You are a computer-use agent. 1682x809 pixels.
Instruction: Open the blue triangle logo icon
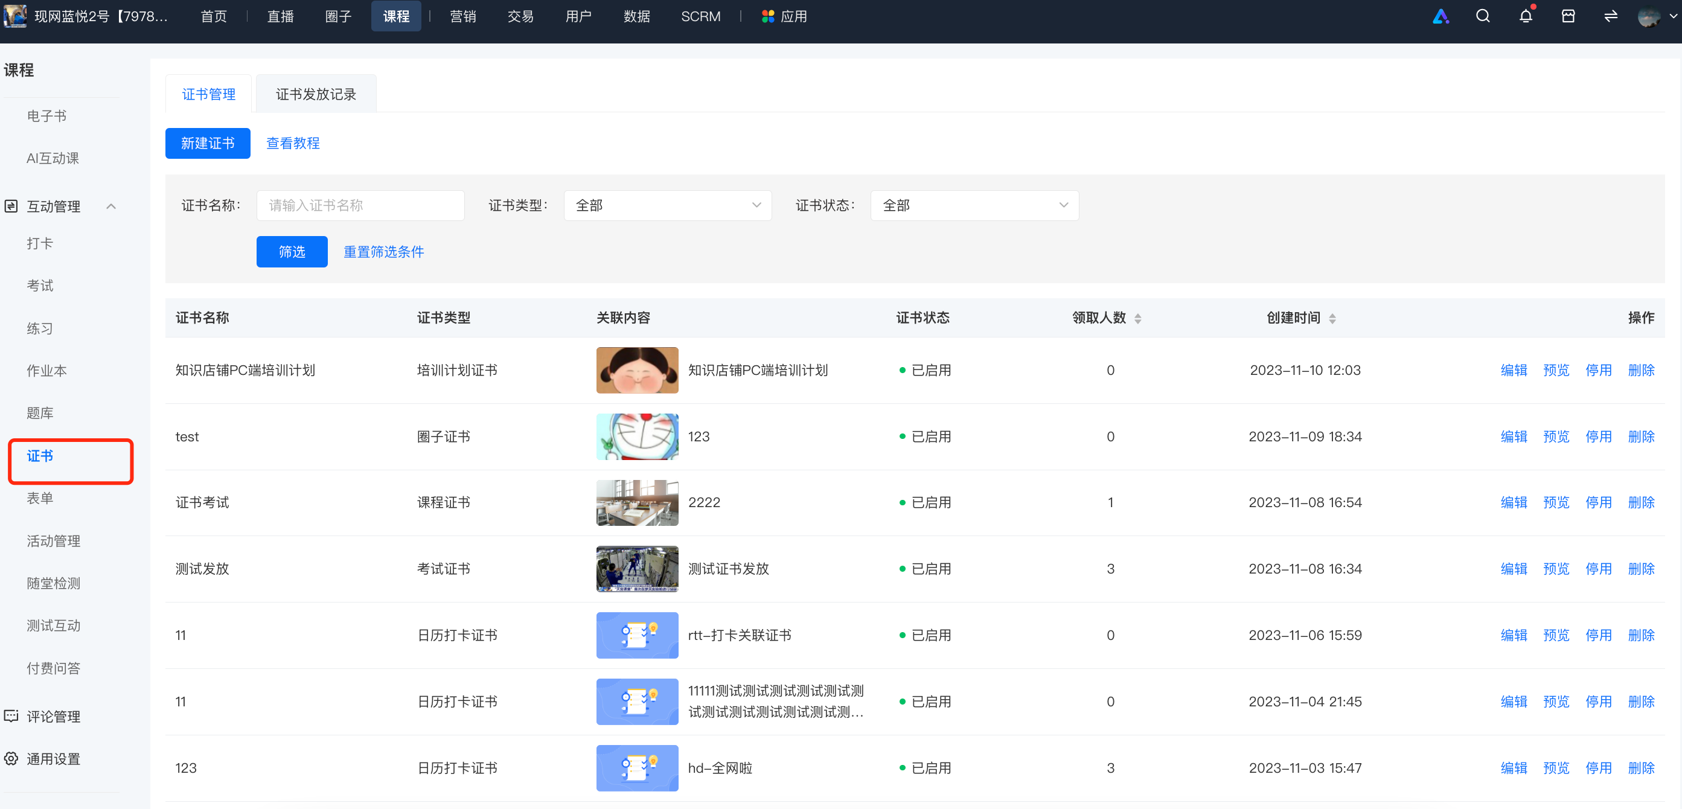tap(1441, 16)
